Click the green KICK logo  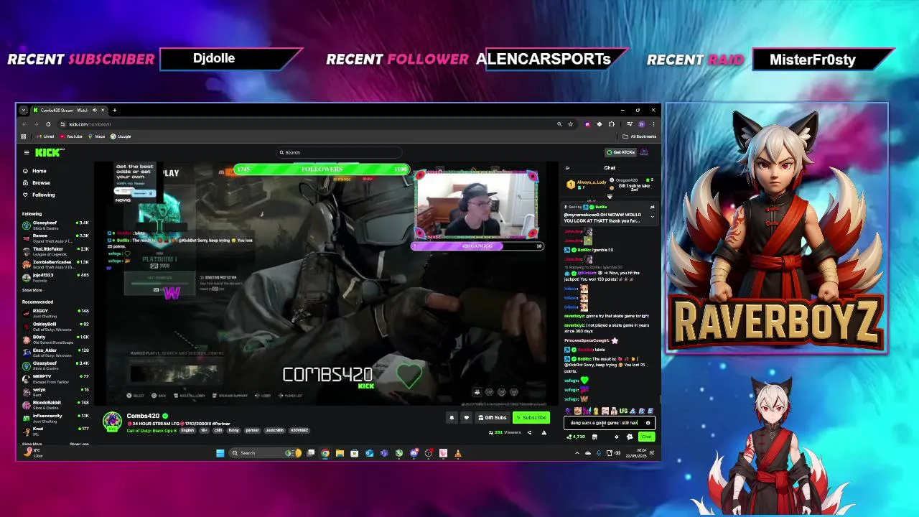point(48,152)
